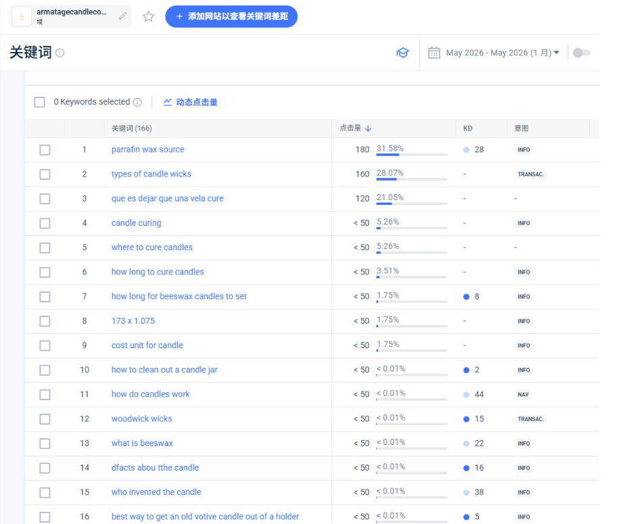Open the graduation cap learning icon
621x524 pixels.
pyautogui.click(x=402, y=53)
